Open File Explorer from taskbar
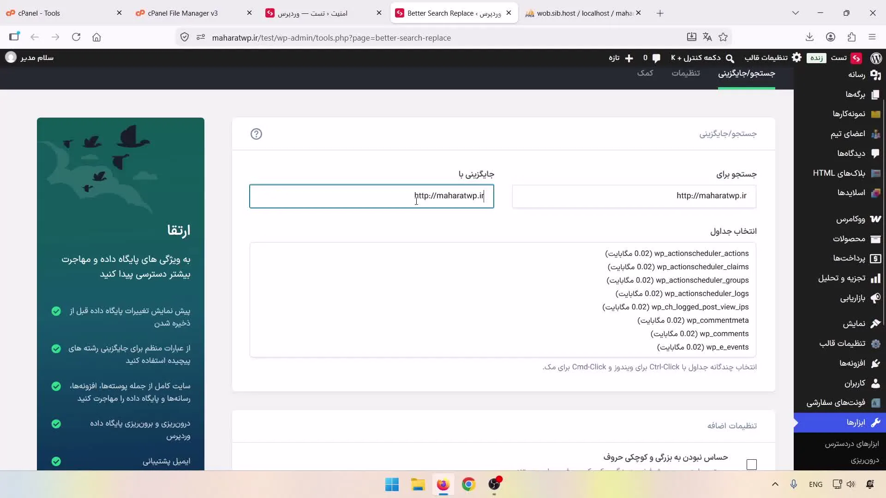The height and width of the screenshot is (498, 886). (418, 484)
